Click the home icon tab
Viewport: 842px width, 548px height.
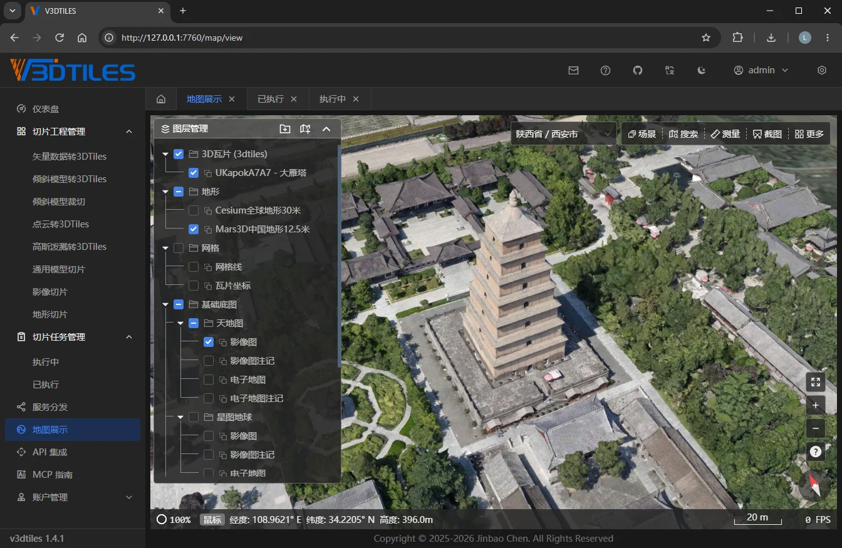(x=161, y=99)
